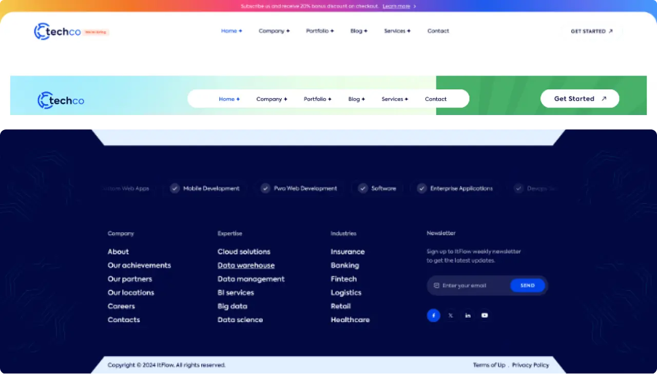Open Contact in gradient header

pyautogui.click(x=436, y=99)
